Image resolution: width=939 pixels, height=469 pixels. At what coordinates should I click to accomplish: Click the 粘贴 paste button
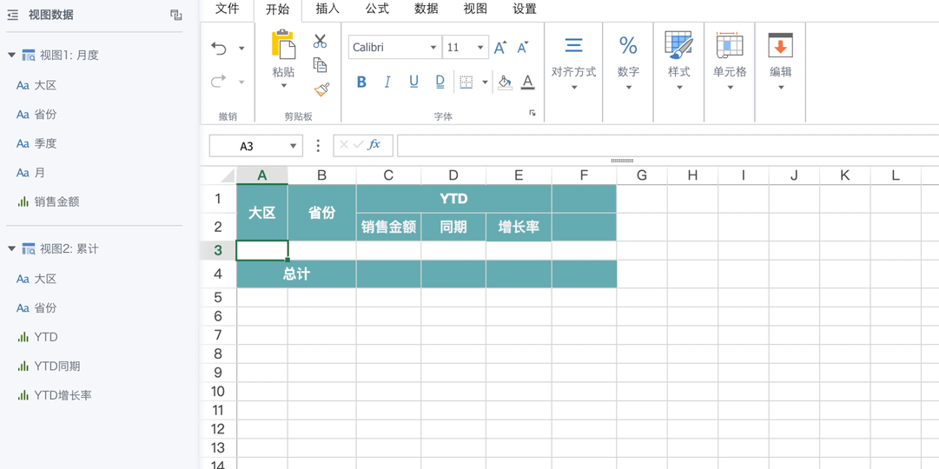point(284,59)
